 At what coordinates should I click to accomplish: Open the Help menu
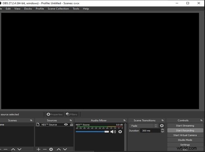(86, 9)
